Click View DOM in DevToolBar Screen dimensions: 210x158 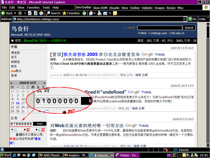coord(100,8)
